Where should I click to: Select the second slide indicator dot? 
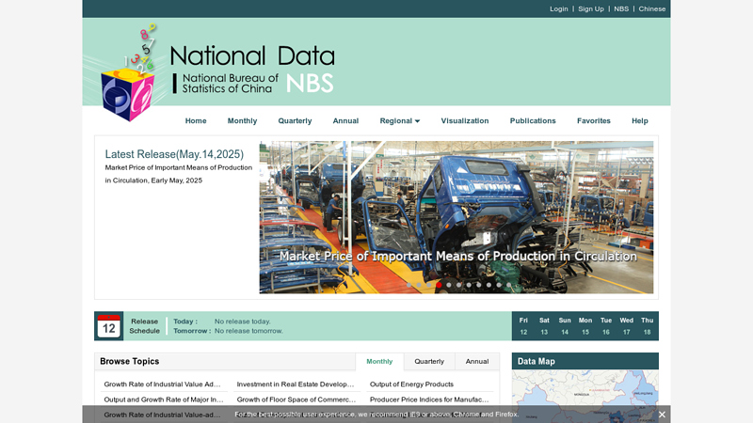pos(419,285)
